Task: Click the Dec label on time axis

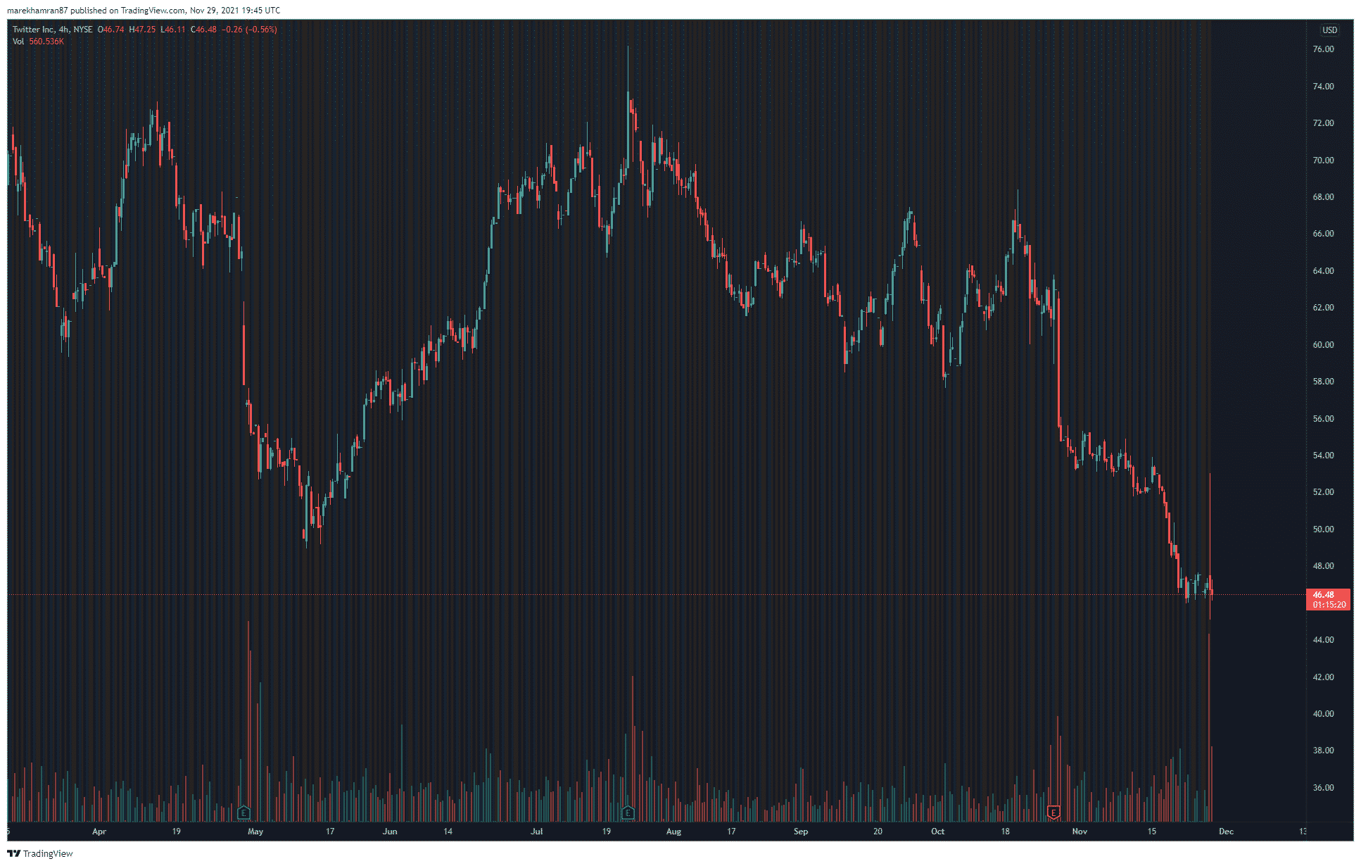Action: pos(1226,832)
